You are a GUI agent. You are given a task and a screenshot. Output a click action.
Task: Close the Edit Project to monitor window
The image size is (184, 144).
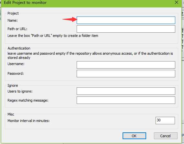pyautogui.click(x=177, y=3)
